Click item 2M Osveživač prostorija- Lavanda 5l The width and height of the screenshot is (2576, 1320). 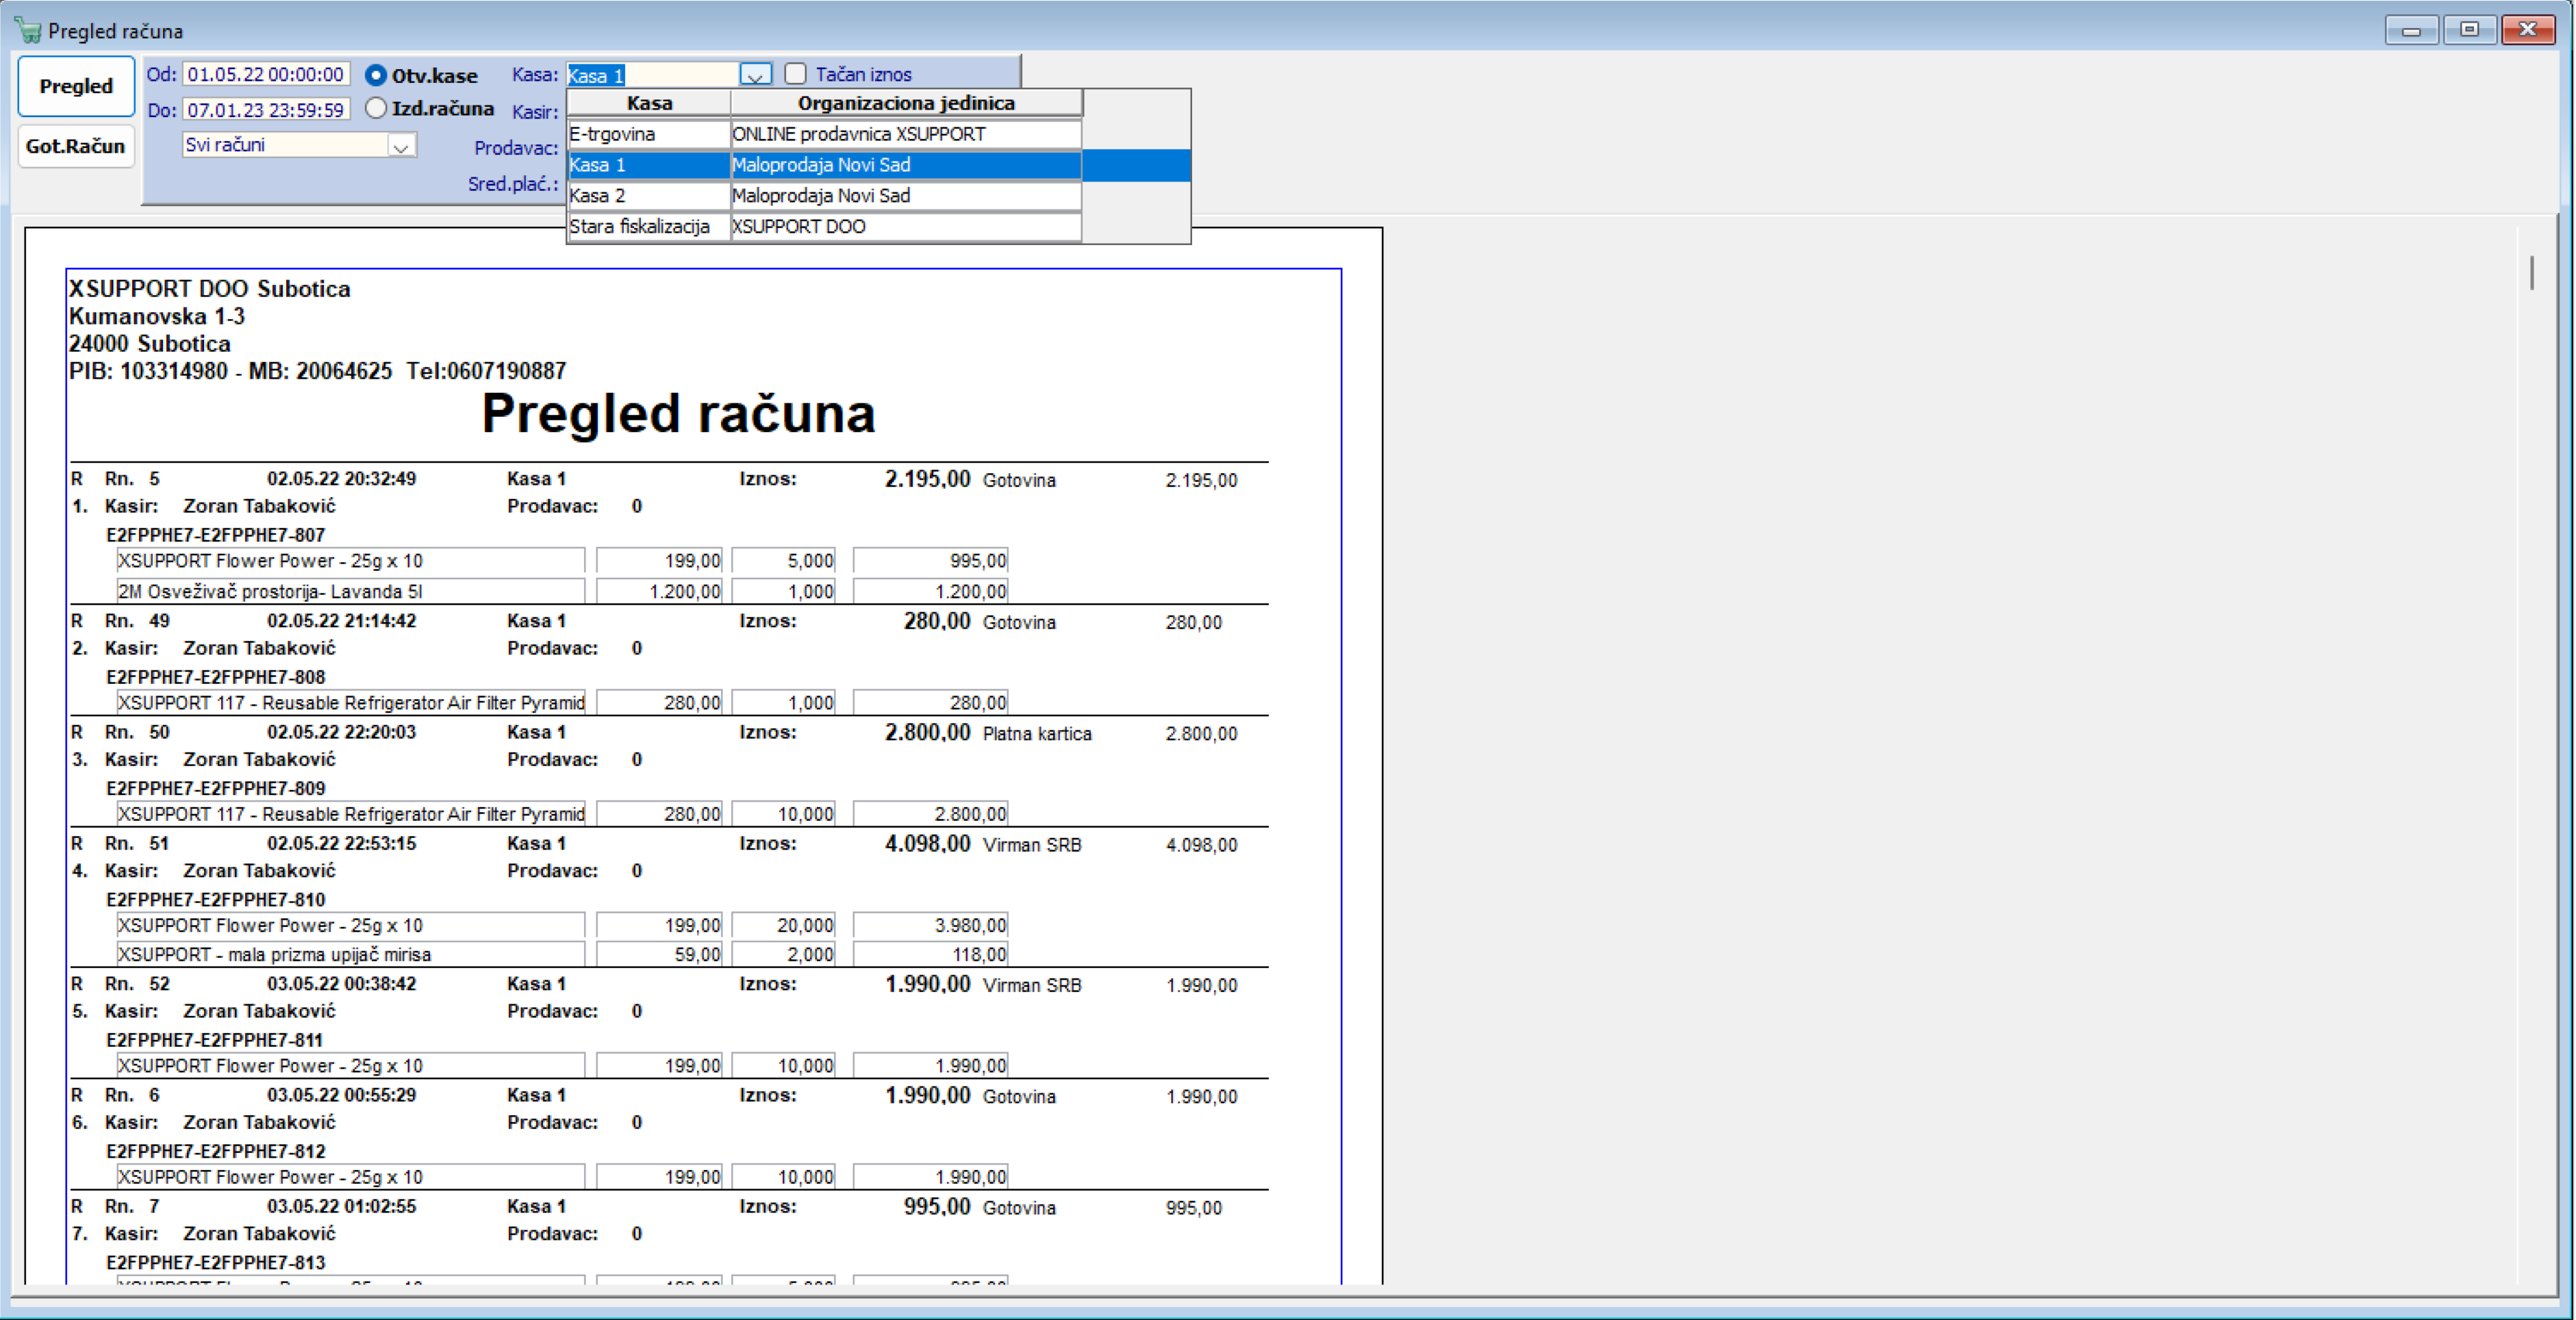click(350, 591)
